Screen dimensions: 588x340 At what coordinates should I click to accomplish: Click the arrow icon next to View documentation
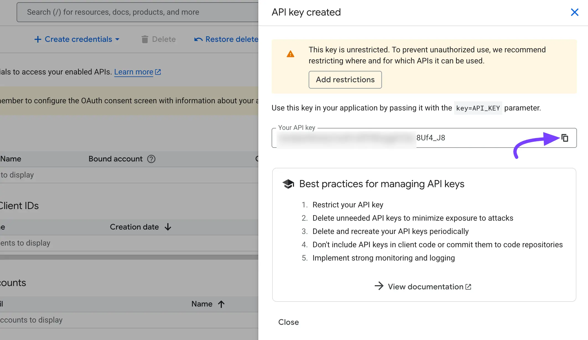379,286
